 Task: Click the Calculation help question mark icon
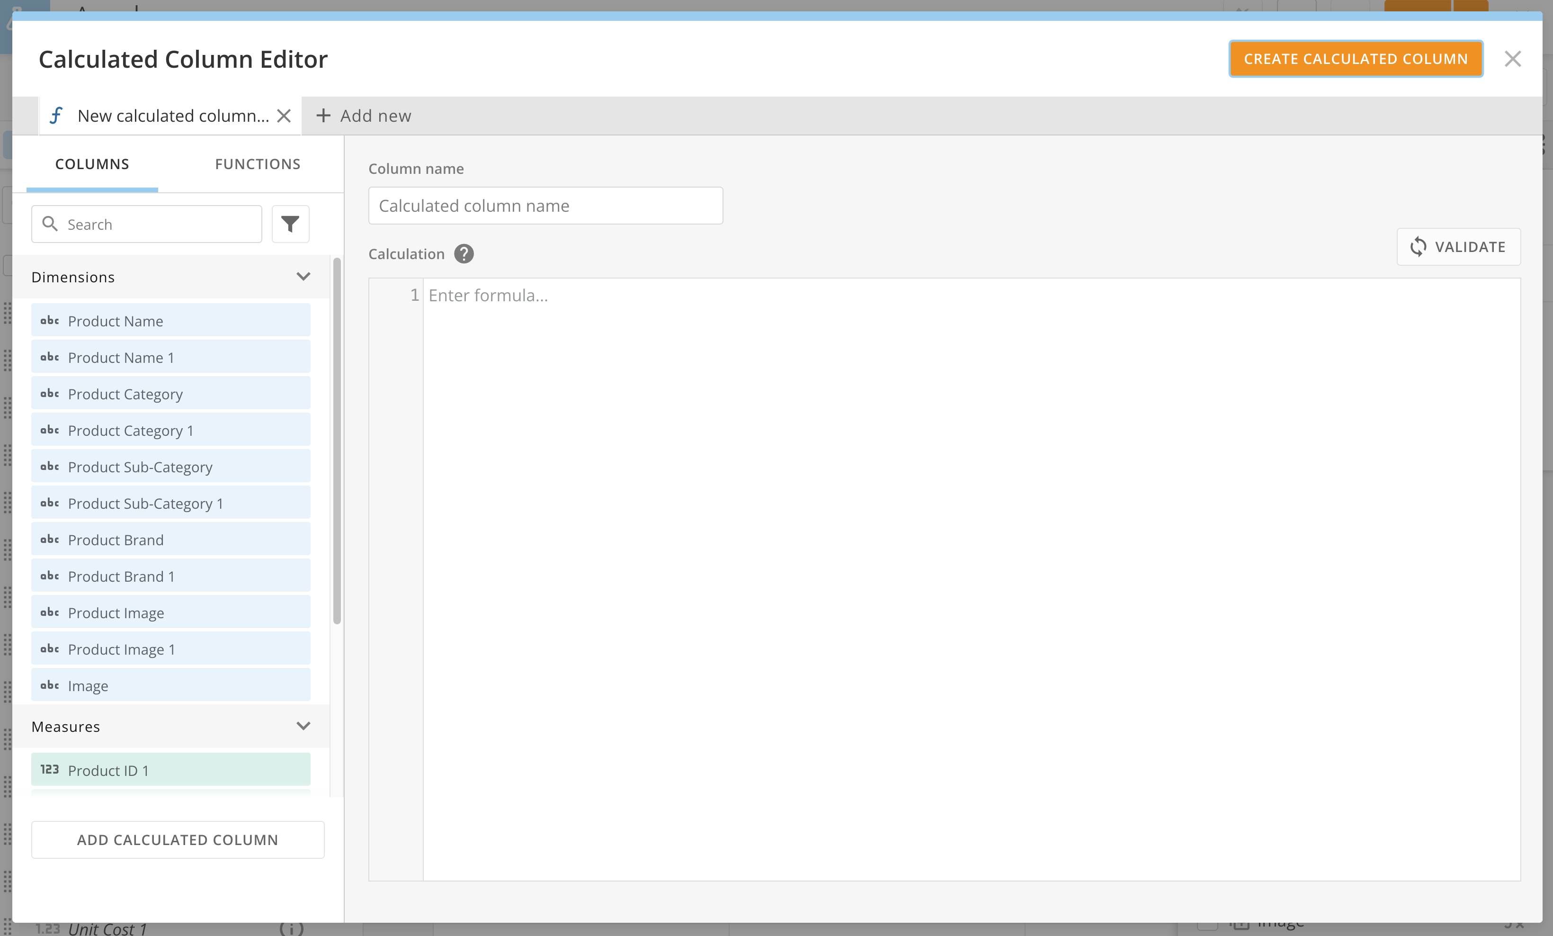point(464,253)
